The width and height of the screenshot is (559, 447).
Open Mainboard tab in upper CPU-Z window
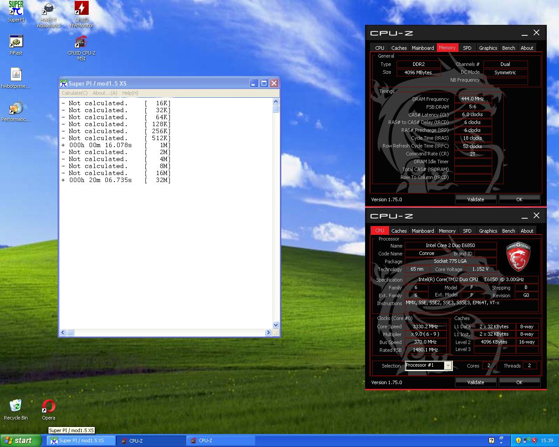tap(423, 48)
